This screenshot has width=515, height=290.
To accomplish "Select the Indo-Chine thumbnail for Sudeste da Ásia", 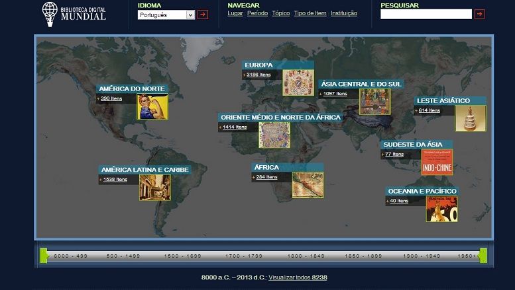I will point(437,162).
